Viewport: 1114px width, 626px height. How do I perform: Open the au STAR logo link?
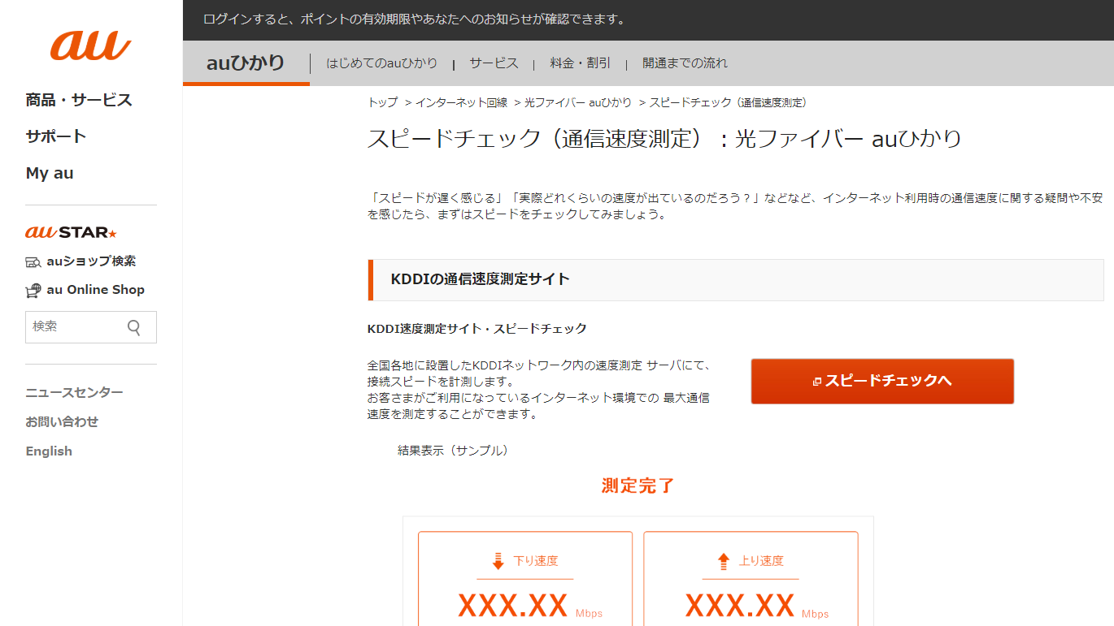(72, 232)
